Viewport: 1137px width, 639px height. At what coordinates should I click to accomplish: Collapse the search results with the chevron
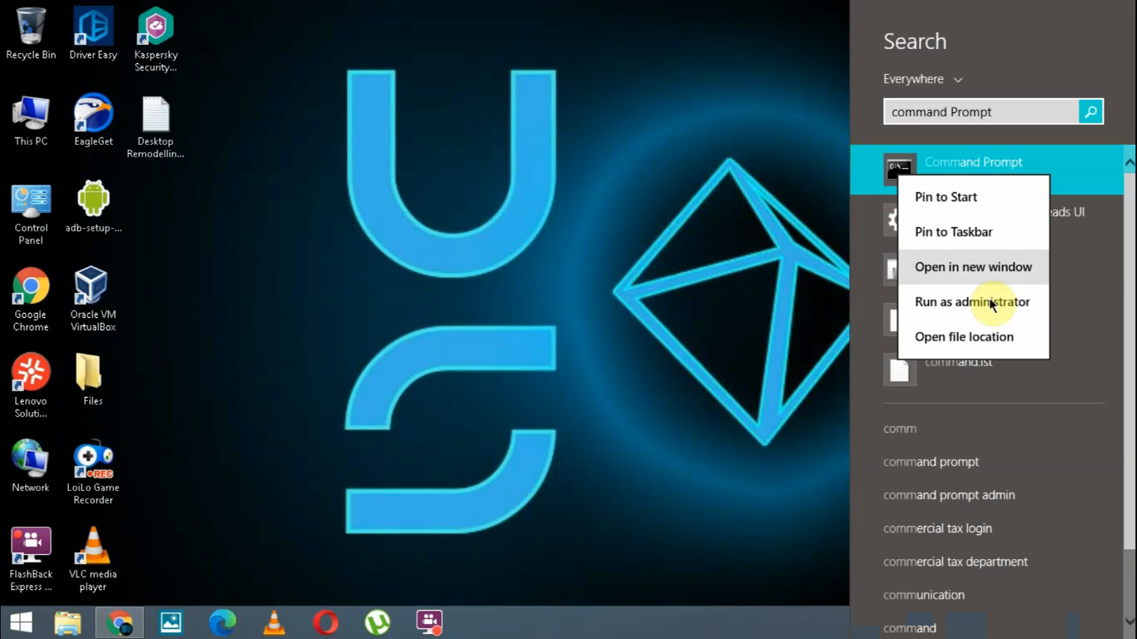(x=1129, y=161)
